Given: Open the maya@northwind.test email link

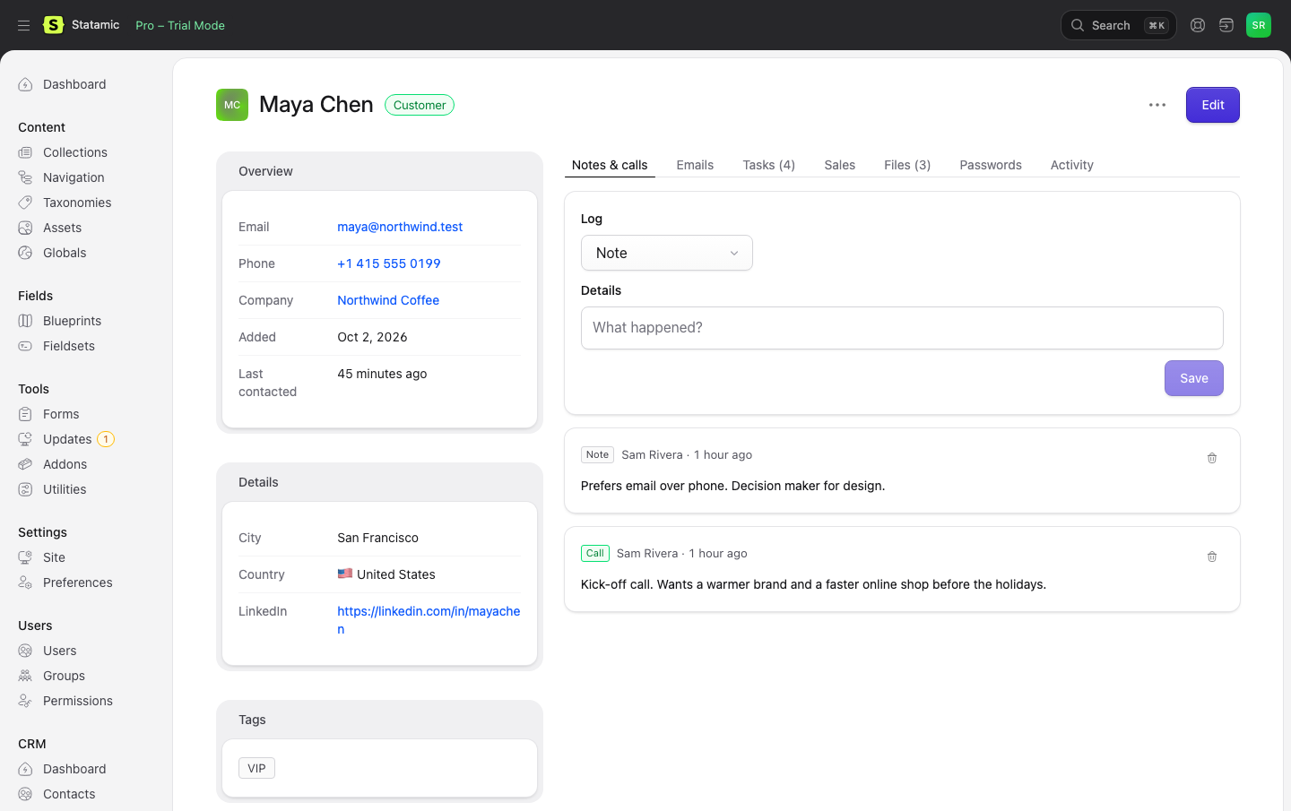Looking at the screenshot, I should pyautogui.click(x=400, y=227).
